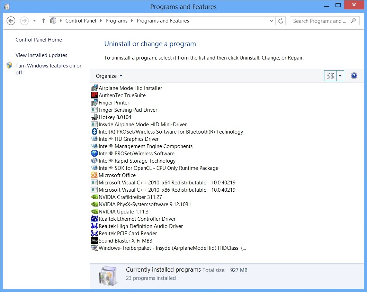Open Control Panel Home link
The image size is (367, 292).
(39, 40)
